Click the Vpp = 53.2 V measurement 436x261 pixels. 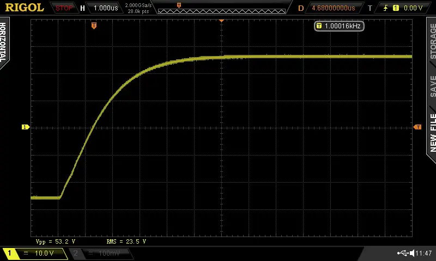pyautogui.click(x=56, y=241)
